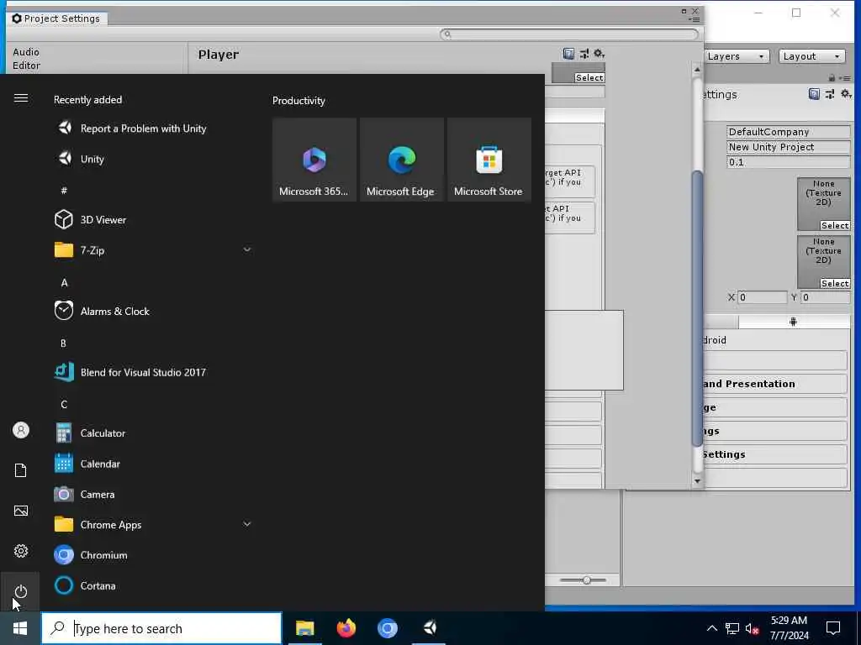
Task: Click the cursor hotspot Y field
Action: click(x=826, y=298)
